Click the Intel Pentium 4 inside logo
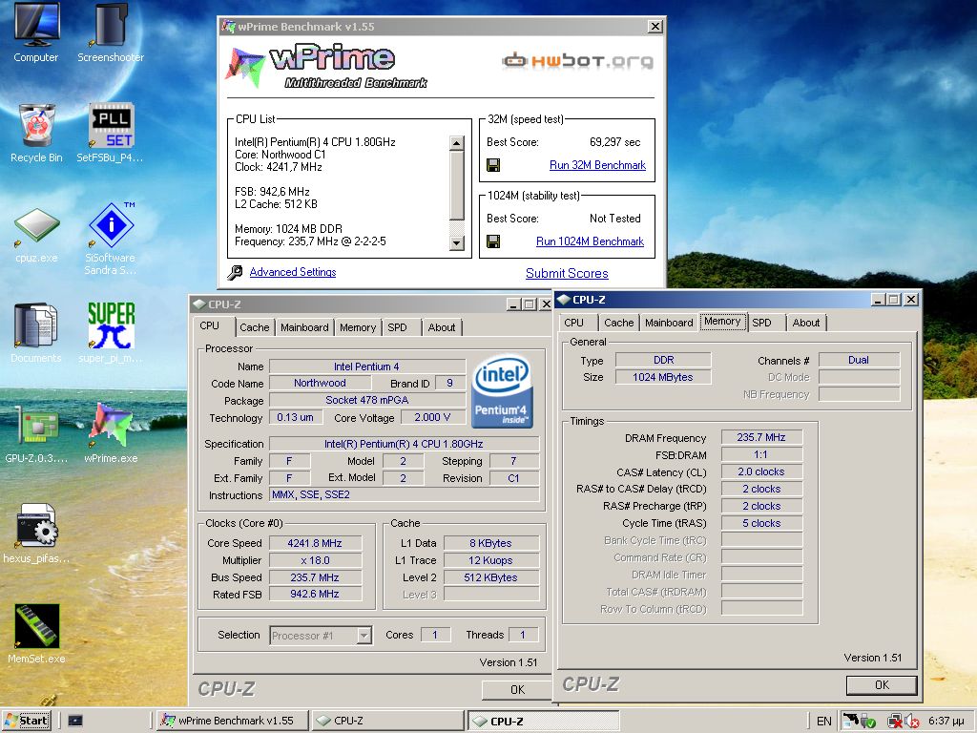This screenshot has height=733, width=977. 502,391
